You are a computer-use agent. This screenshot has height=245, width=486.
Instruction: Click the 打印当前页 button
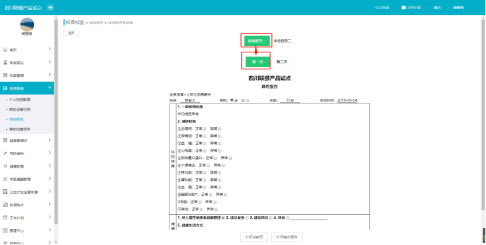(254, 237)
